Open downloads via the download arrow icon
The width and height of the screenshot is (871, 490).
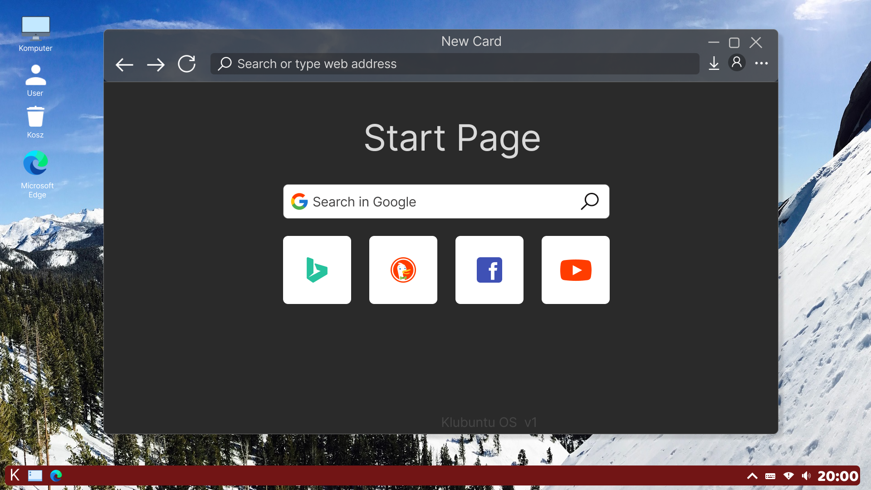(x=714, y=63)
